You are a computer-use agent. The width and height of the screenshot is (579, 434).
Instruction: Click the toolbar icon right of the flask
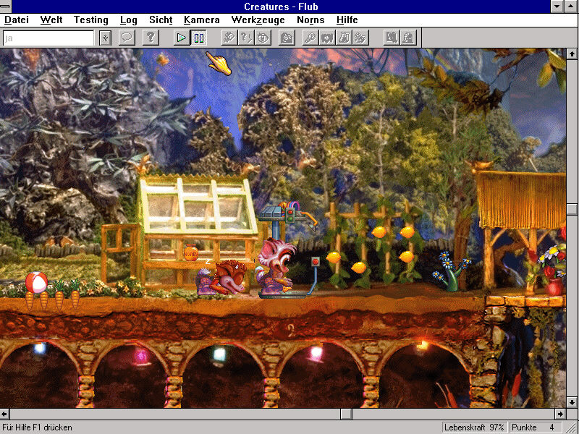coord(360,38)
